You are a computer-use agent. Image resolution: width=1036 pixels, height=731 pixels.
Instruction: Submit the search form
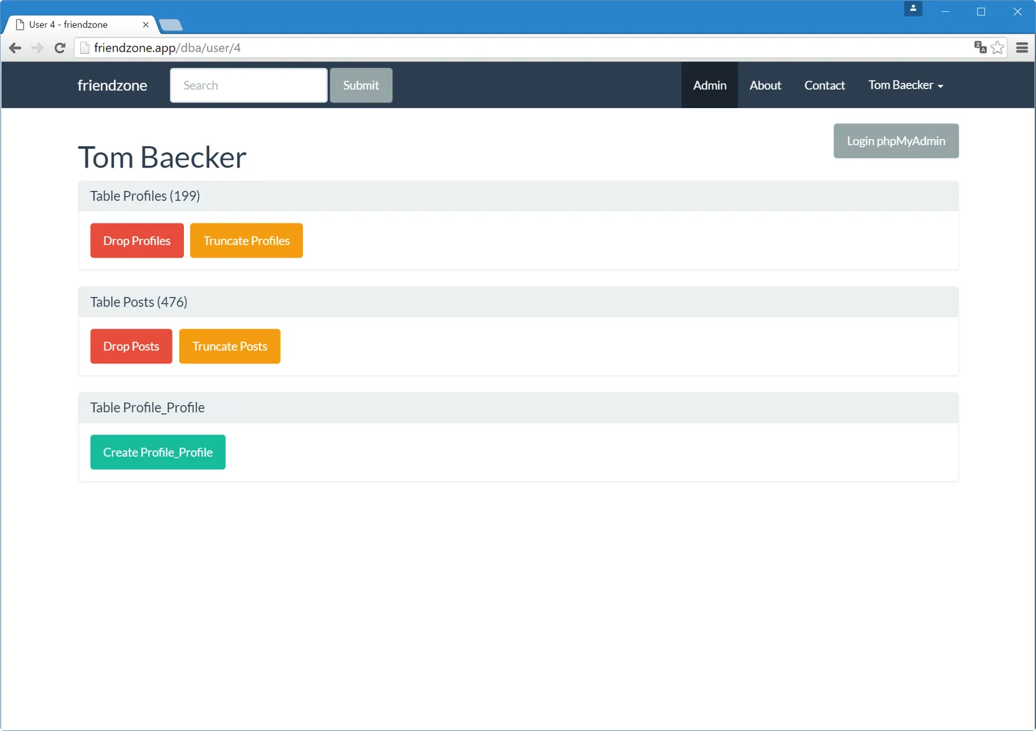(x=361, y=85)
